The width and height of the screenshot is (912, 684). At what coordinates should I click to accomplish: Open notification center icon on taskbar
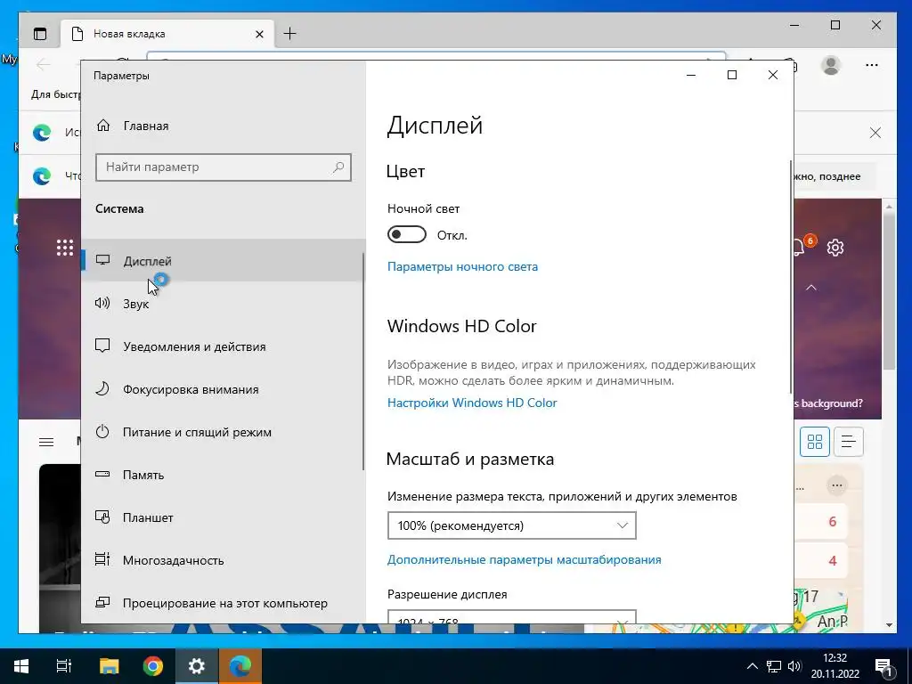click(884, 667)
